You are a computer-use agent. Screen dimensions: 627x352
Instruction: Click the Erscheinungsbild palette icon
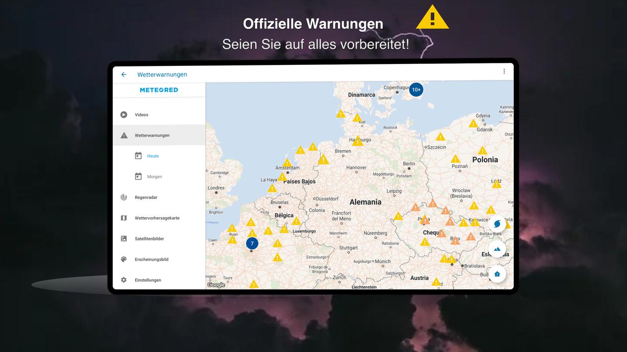click(x=124, y=259)
